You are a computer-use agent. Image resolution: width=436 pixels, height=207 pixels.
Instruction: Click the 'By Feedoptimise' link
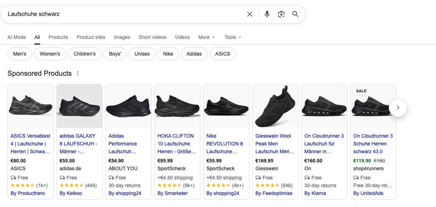click(273, 193)
